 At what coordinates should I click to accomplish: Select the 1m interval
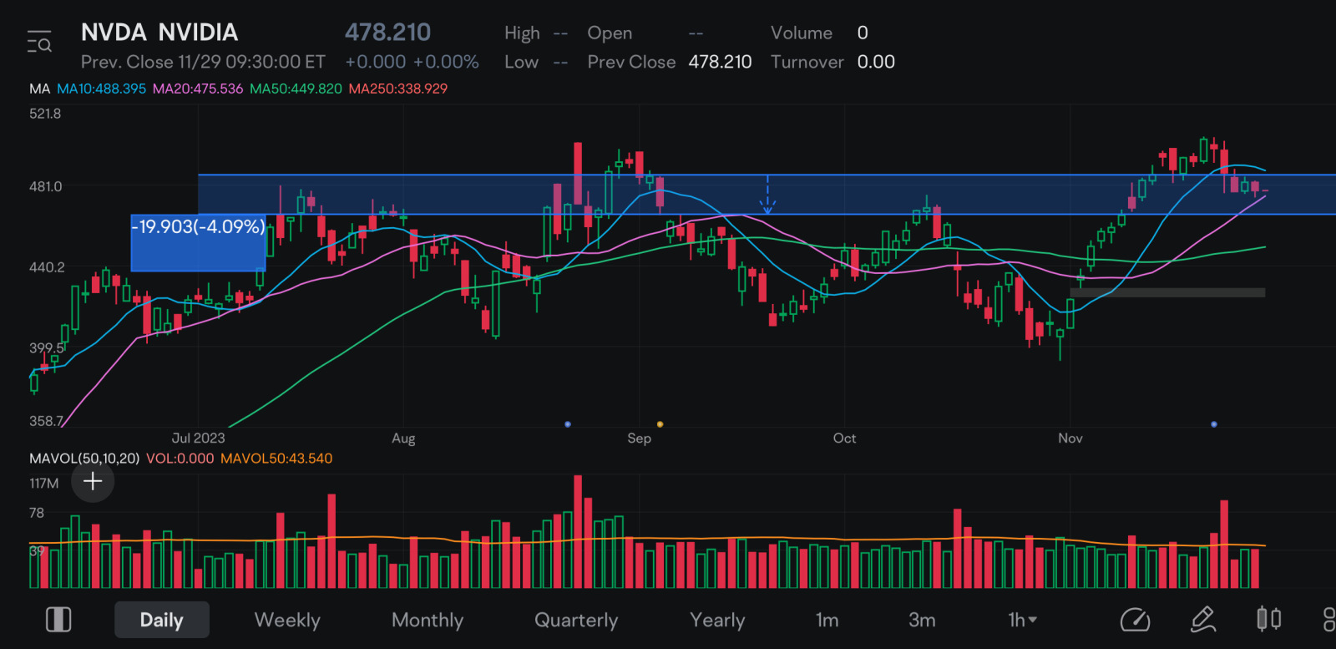[827, 620]
